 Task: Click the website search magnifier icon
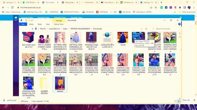181,17
